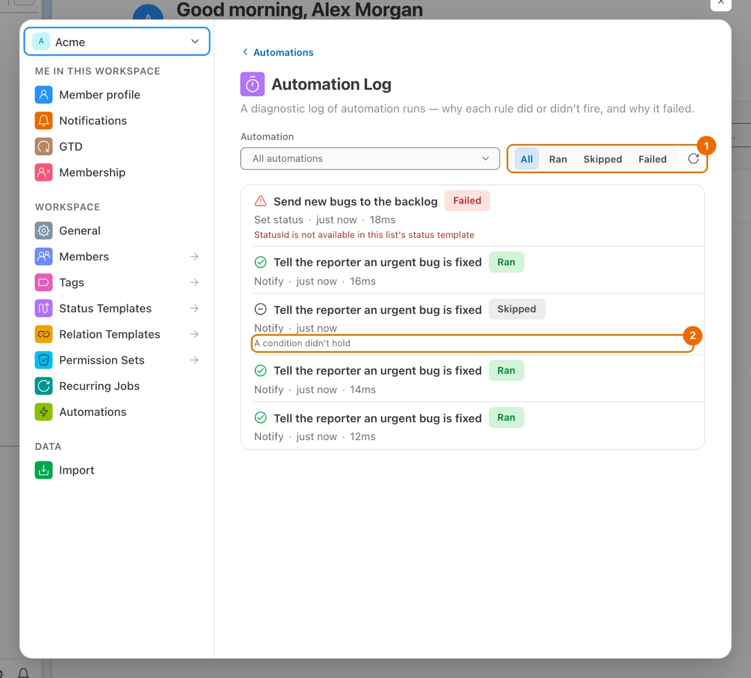Viewport: 751px width, 678px height.
Task: Click the gray Skipped status badge
Action: 517,309
